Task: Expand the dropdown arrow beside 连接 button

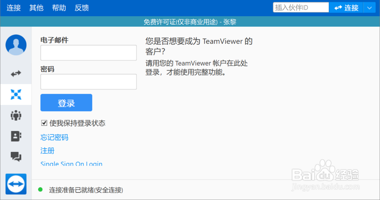Action: [369, 8]
